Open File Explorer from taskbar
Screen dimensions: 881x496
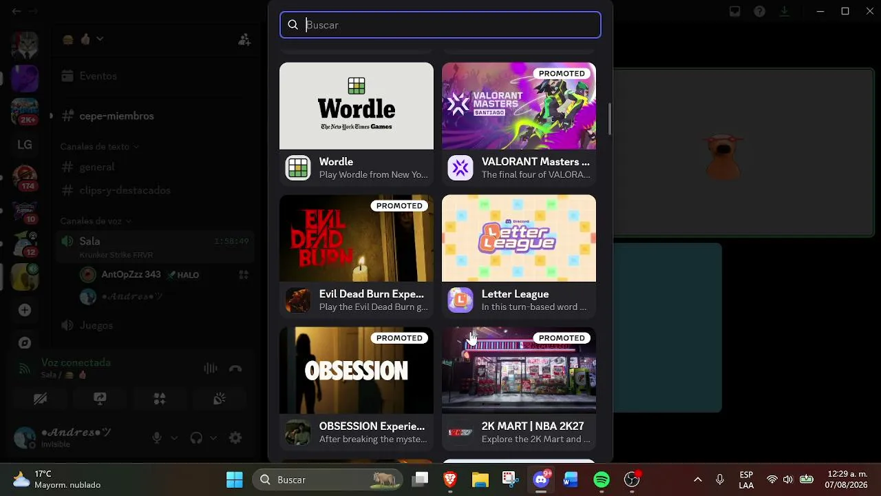(x=480, y=479)
